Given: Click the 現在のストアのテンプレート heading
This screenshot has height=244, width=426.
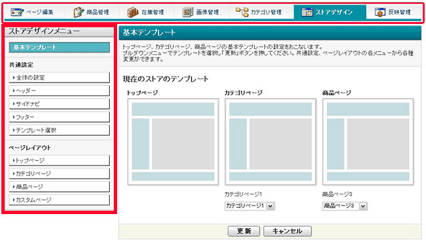Looking at the screenshot, I should coord(166,79).
